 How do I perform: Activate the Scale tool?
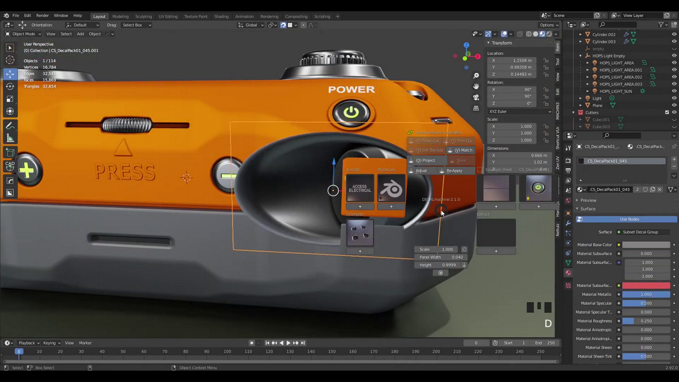10,99
